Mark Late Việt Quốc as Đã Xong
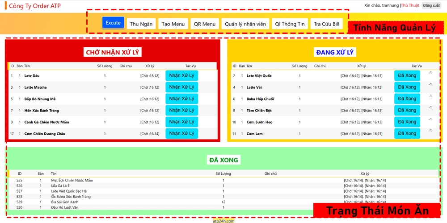 click(x=407, y=76)
